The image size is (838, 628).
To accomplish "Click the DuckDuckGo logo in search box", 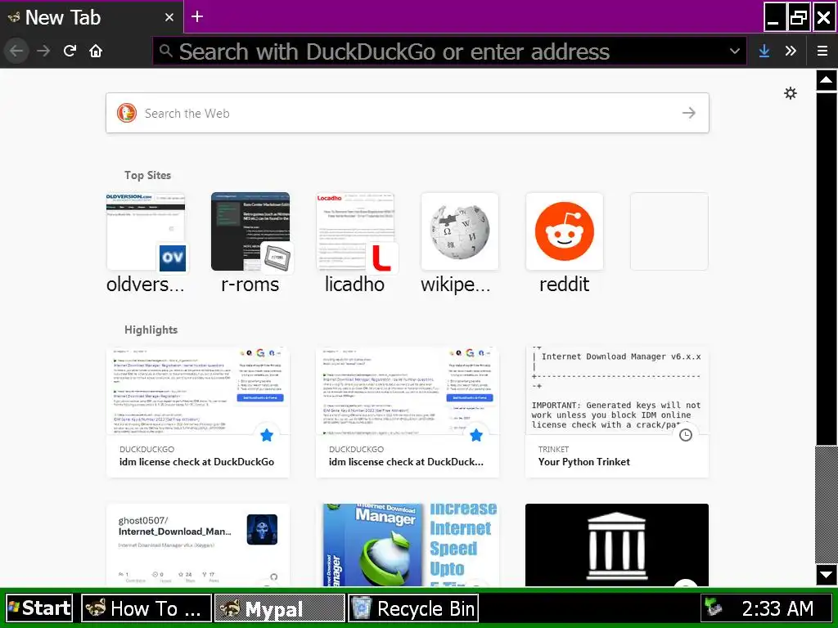I will 127,113.
